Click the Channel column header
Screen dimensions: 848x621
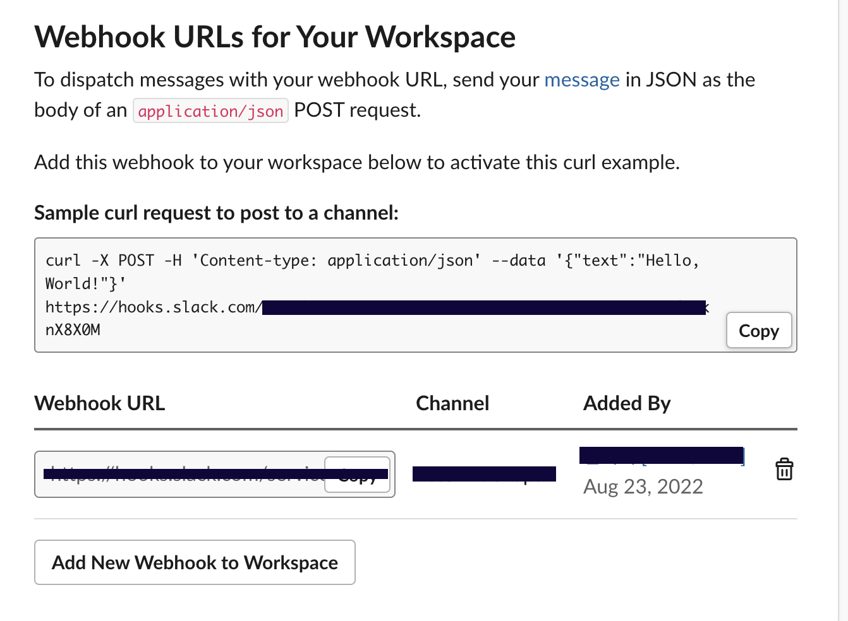click(x=452, y=403)
